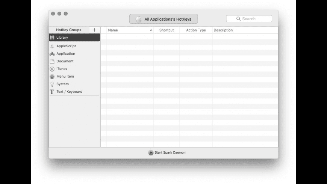The image size is (327, 184).
Task: Click the magnifier icon in Search
Action: (x=238, y=19)
